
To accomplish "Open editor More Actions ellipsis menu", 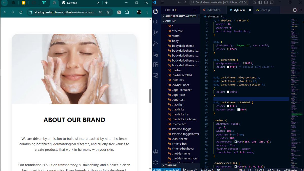I will coord(300,10).
